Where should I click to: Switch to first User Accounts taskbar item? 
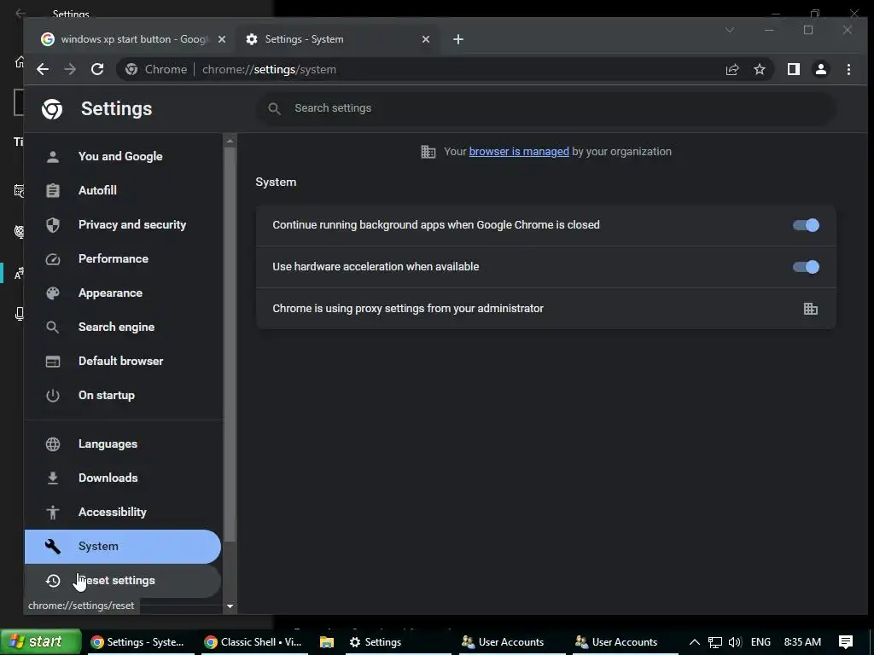512,642
